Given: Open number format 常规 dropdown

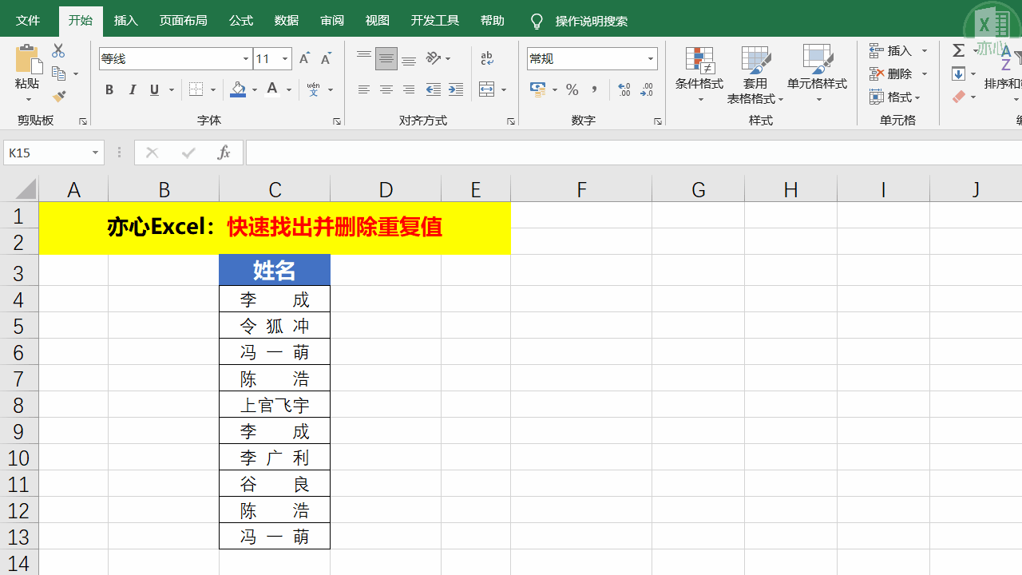Looking at the screenshot, I should click(651, 58).
